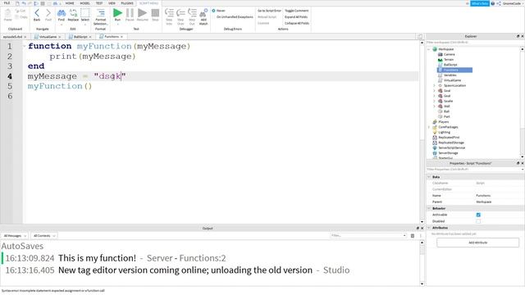Click the green Run play button
Screen dimensions: 525x295
click(117, 13)
